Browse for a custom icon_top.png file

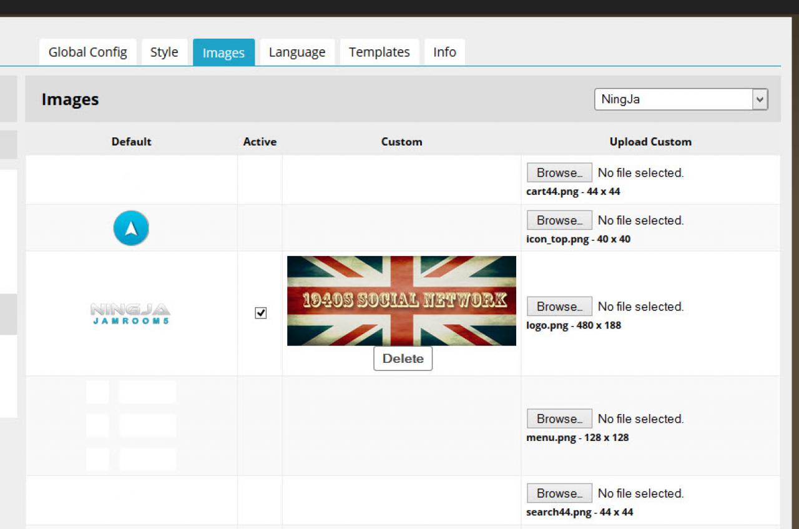[x=559, y=220]
